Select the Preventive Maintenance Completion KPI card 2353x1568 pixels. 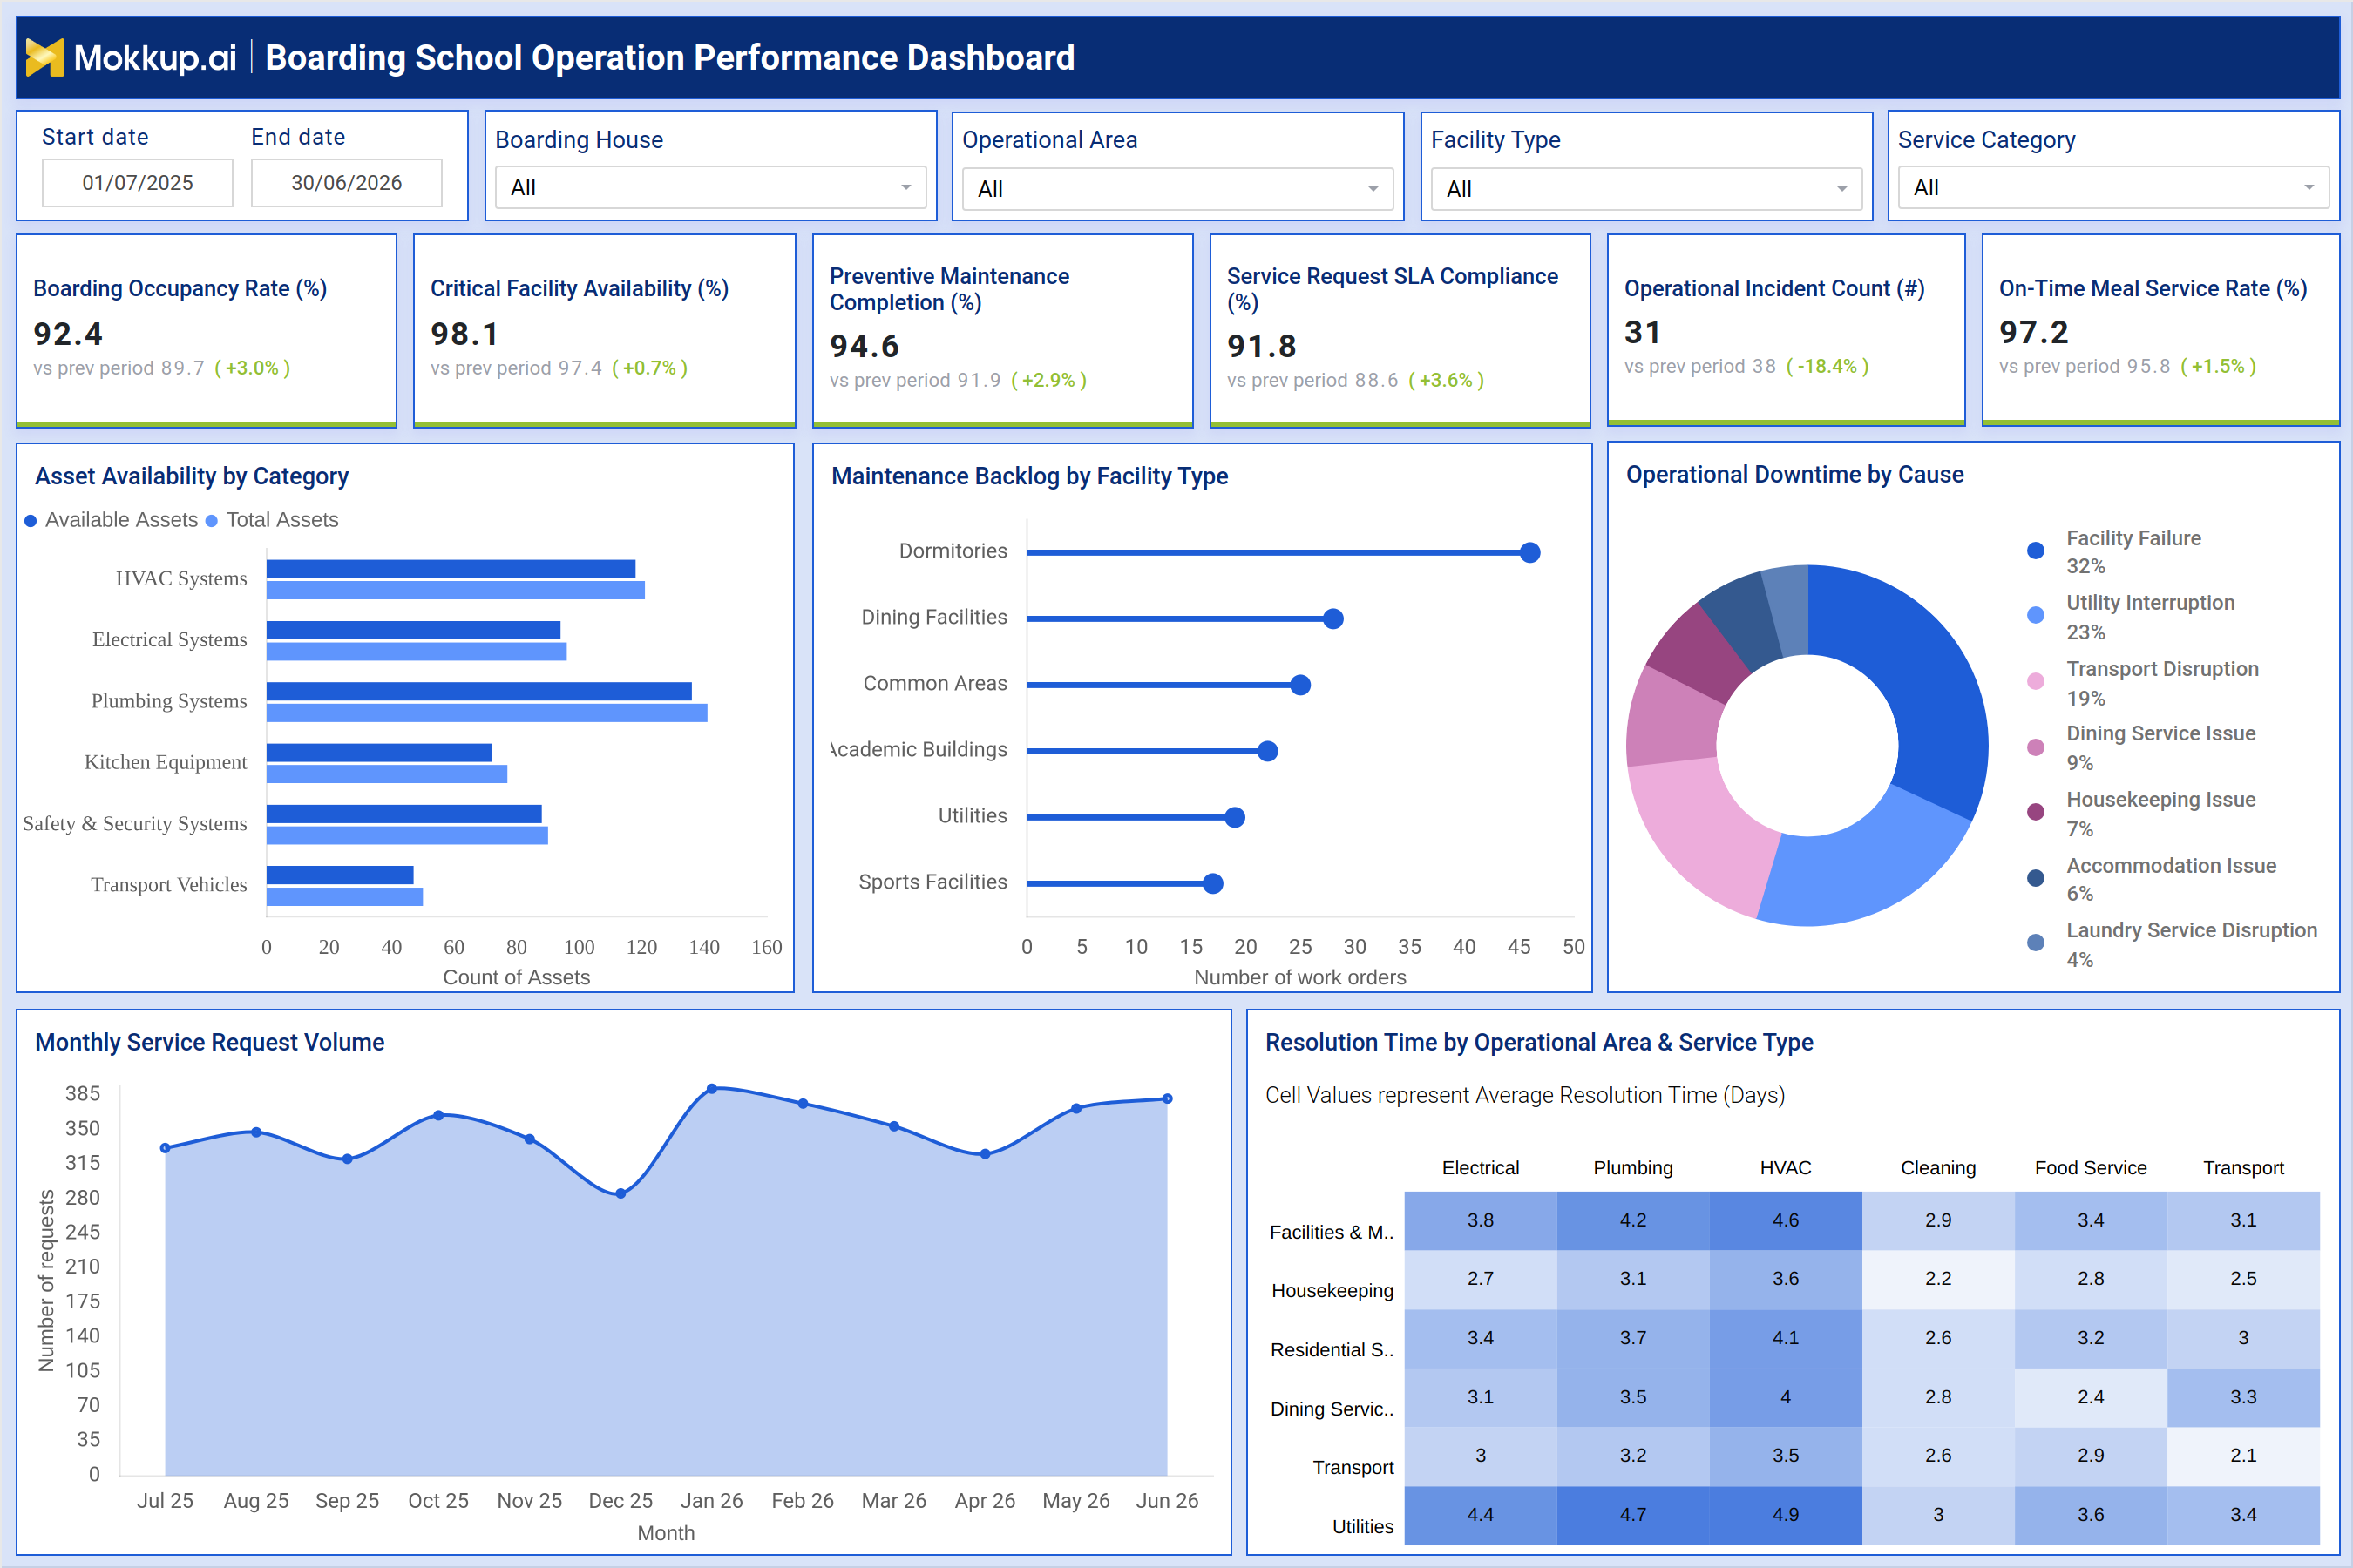[x=1002, y=331]
